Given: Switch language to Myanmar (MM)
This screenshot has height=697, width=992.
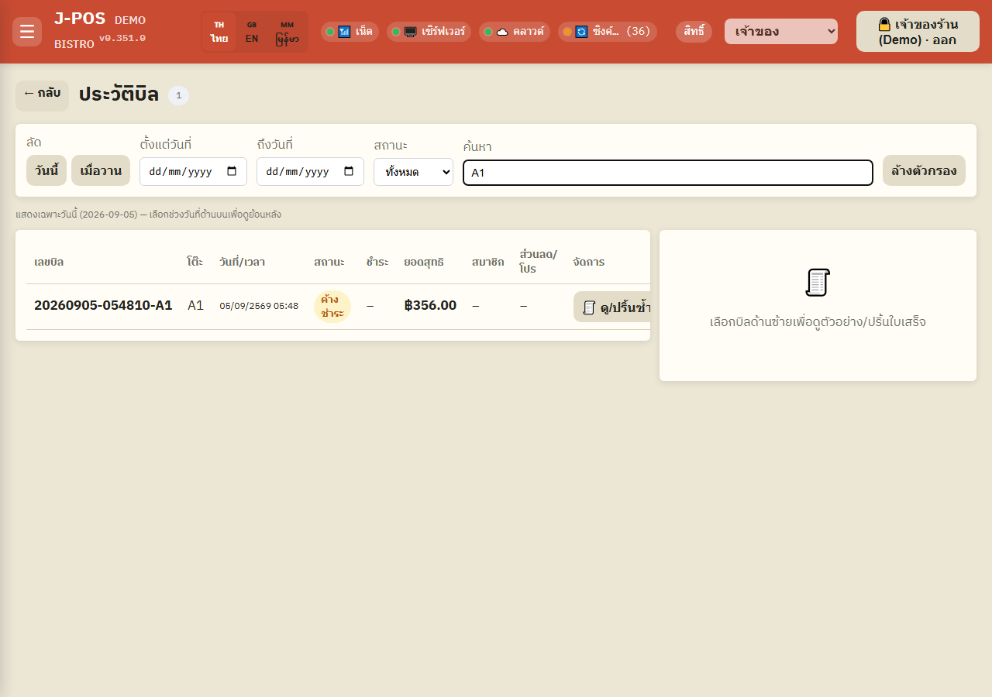Looking at the screenshot, I should (x=287, y=32).
